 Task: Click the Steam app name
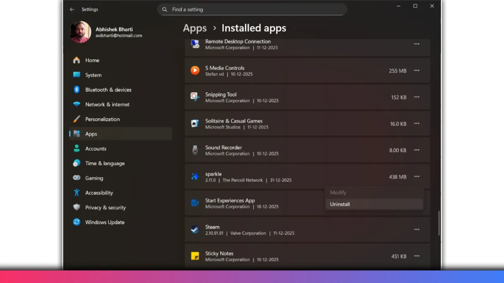[x=212, y=227]
